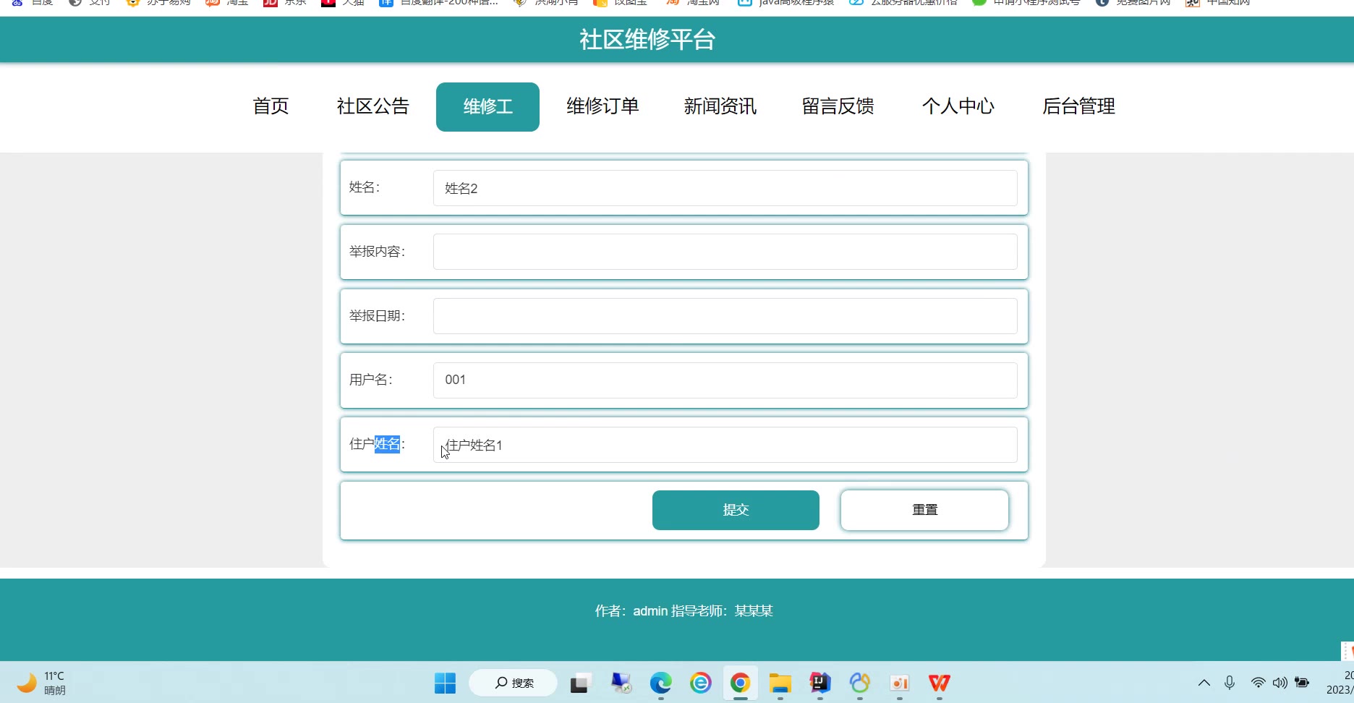Open Navicat from the taskbar

(859, 683)
